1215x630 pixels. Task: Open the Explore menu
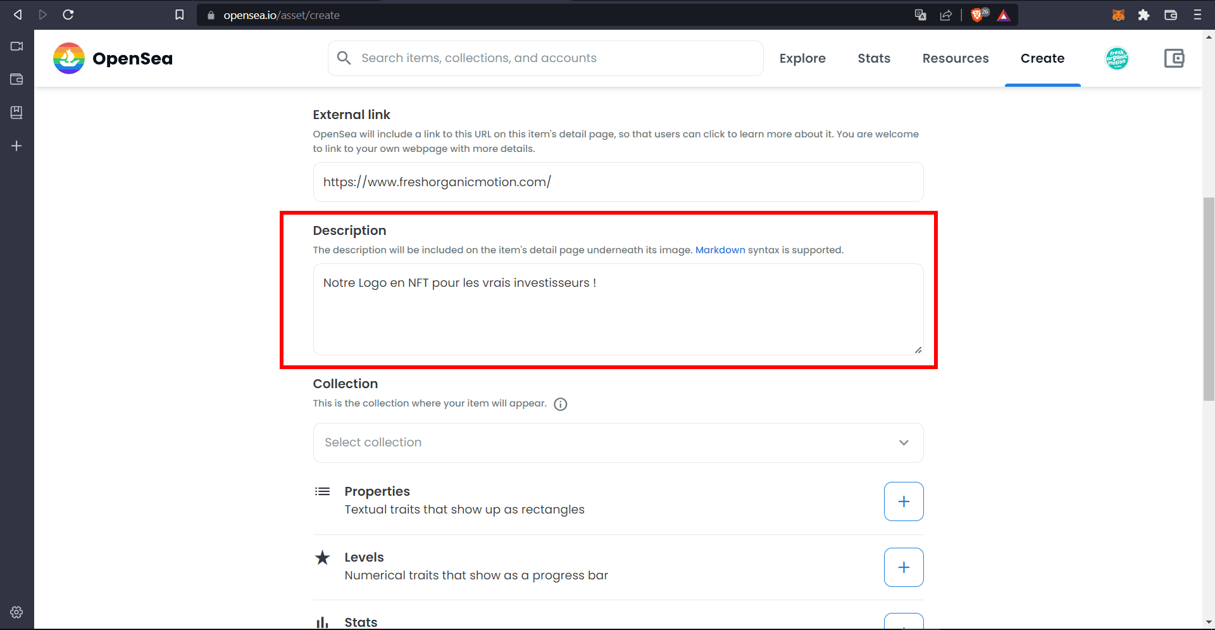coord(802,58)
